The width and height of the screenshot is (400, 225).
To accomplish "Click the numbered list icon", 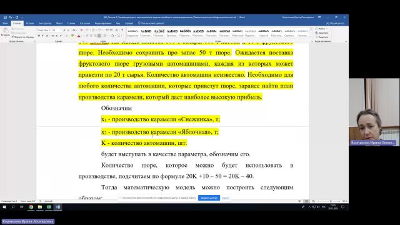I will tap(94, 30).
